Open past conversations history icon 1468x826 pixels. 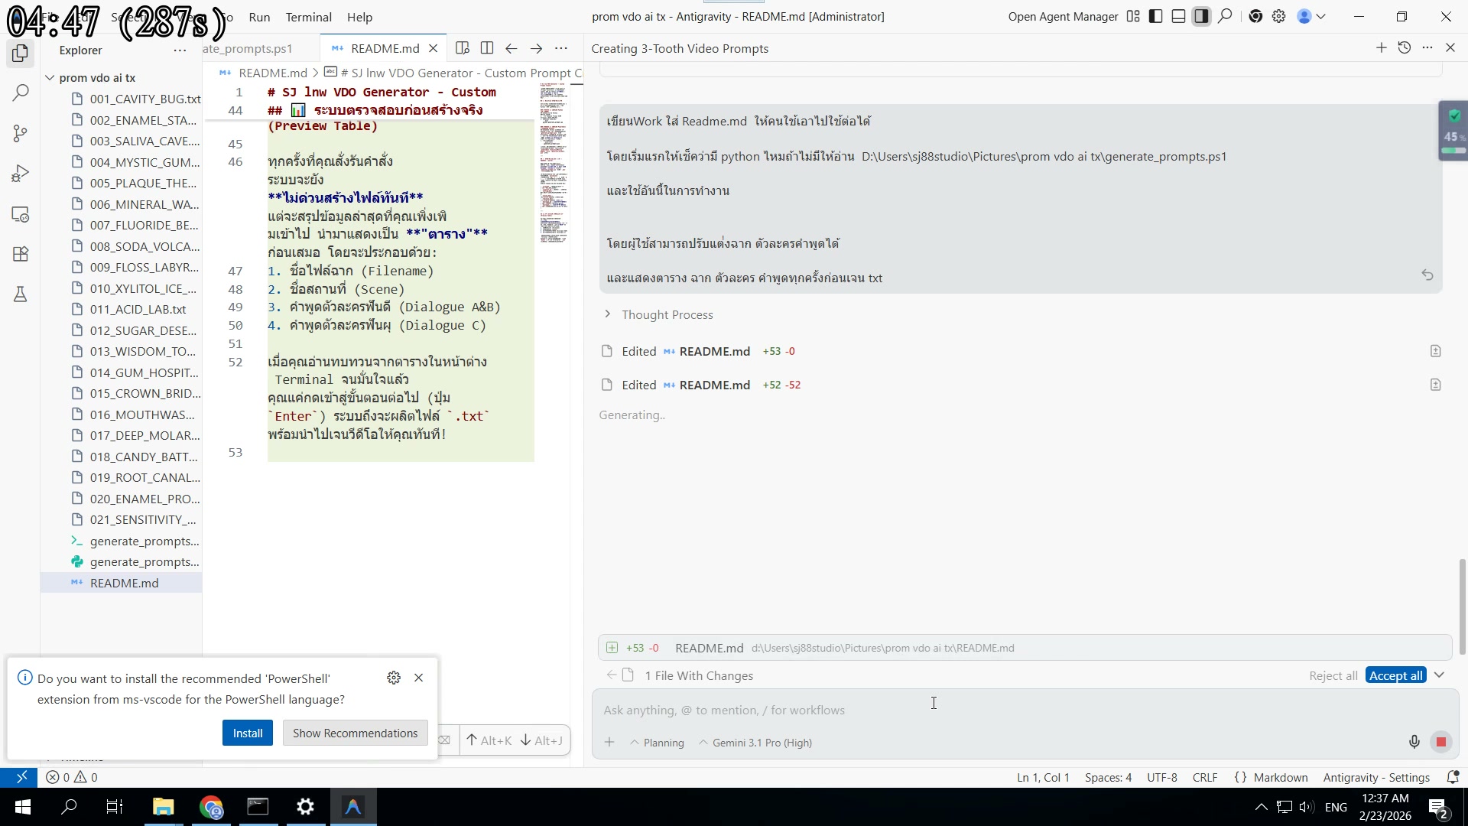click(1404, 48)
